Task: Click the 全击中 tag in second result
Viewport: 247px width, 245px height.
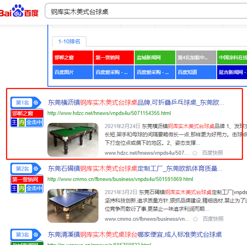Action: [34, 189]
